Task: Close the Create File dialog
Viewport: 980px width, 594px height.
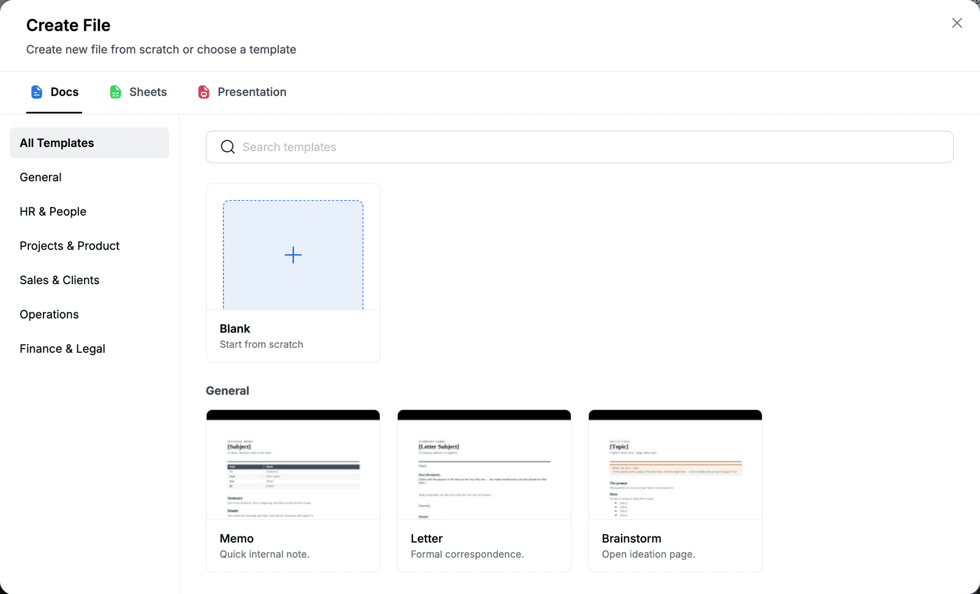Action: tap(957, 23)
